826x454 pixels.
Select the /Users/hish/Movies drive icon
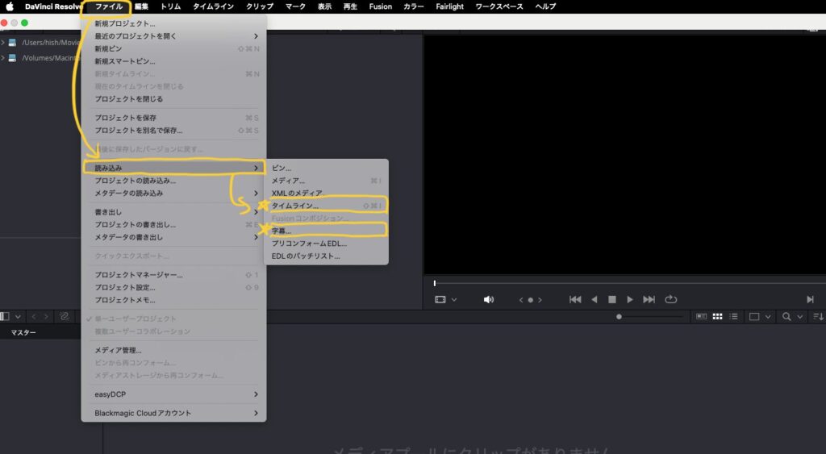point(12,42)
